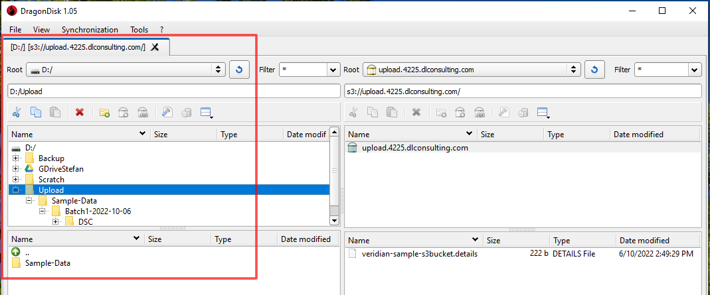The height and width of the screenshot is (295, 710).
Task: Click the Cut scissors icon in right pane toolbar
Action: (353, 112)
